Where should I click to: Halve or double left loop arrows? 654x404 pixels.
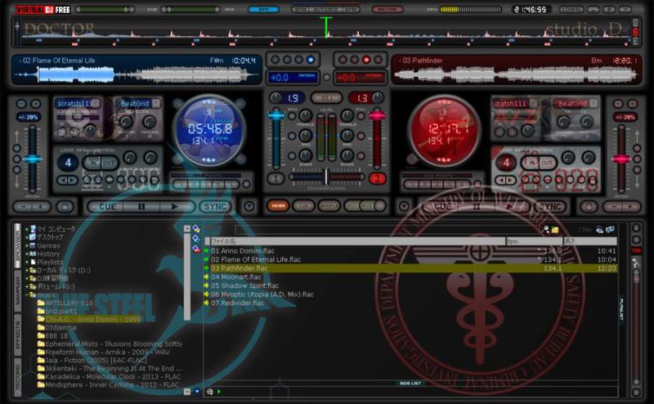coord(67,180)
